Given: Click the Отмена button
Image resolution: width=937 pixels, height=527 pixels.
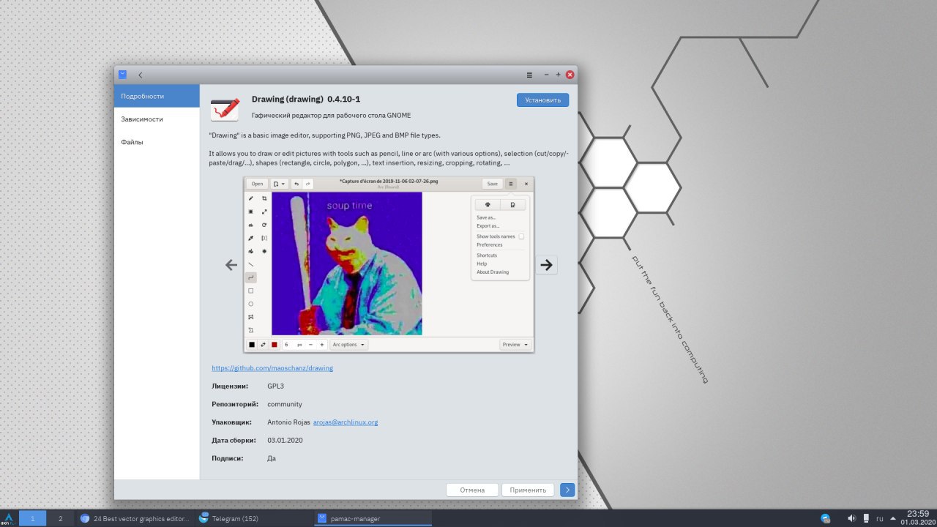Looking at the screenshot, I should [x=472, y=490].
